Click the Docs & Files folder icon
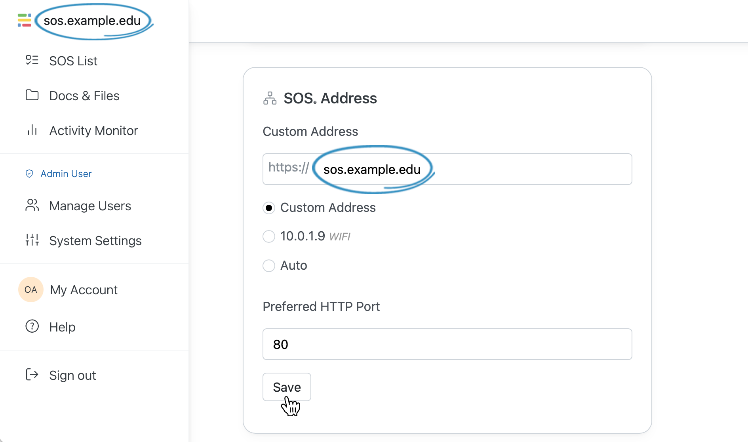The height and width of the screenshot is (442, 748). [x=32, y=95]
